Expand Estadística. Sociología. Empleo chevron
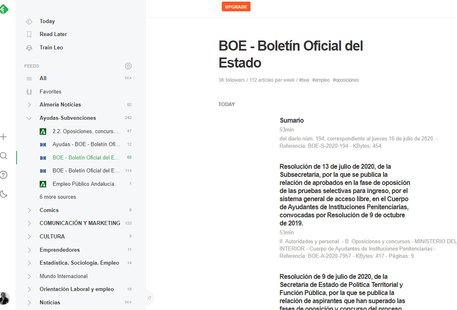 [x=29, y=263]
